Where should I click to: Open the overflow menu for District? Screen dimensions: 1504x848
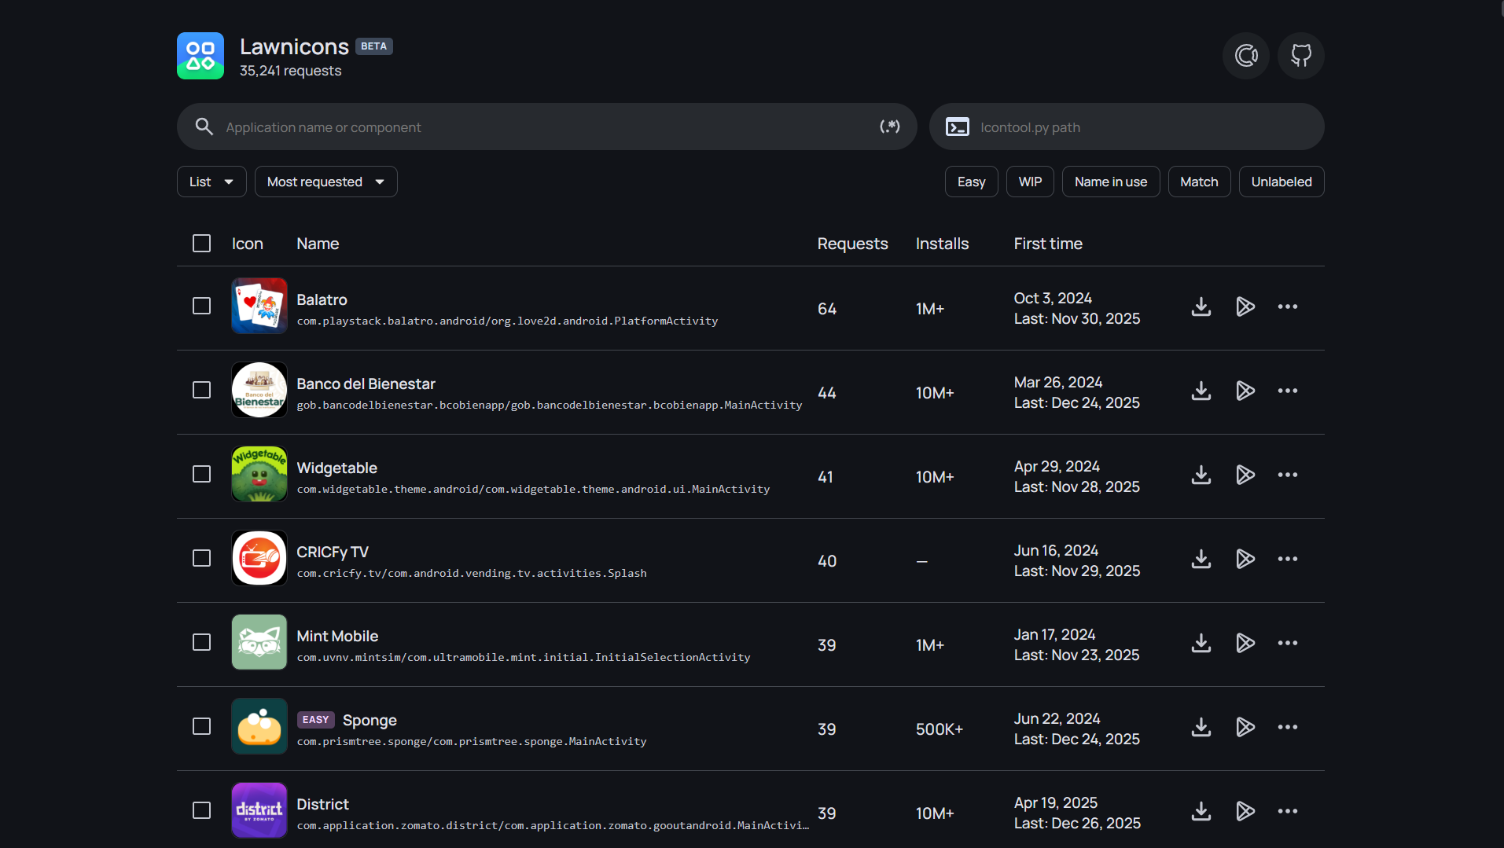(x=1287, y=811)
